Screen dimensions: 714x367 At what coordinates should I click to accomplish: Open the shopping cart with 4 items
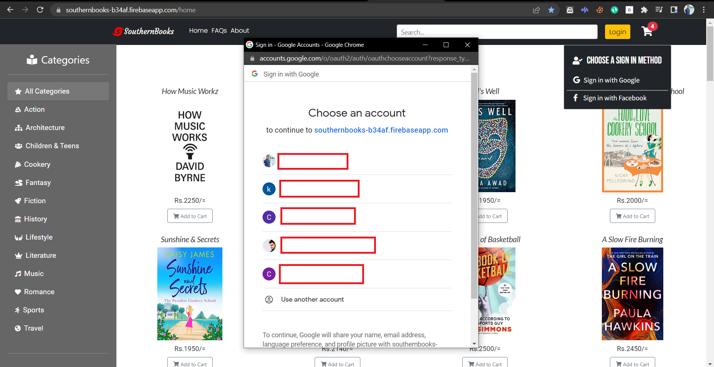[647, 32]
